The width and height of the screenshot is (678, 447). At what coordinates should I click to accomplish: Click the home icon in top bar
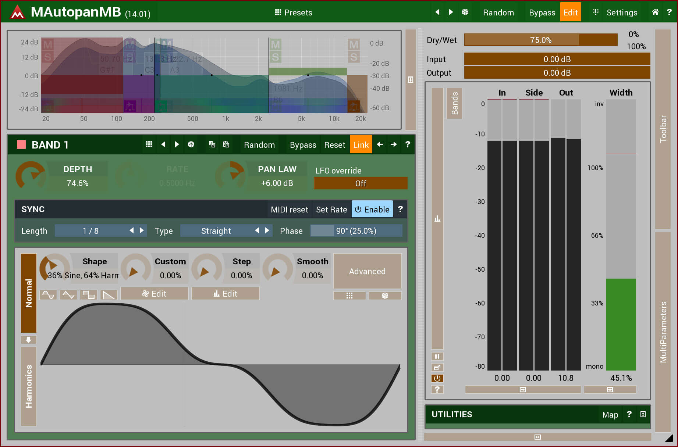(655, 12)
